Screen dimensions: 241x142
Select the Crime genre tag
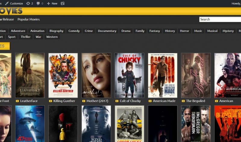[x=89, y=31]
